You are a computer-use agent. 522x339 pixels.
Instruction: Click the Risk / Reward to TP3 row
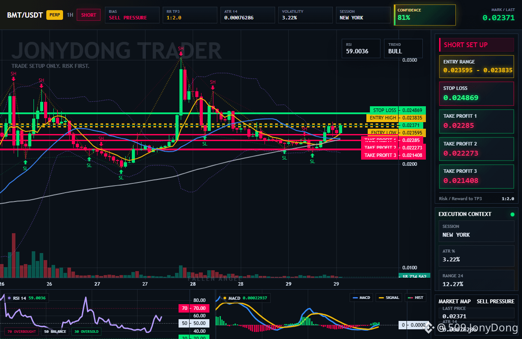point(477,198)
